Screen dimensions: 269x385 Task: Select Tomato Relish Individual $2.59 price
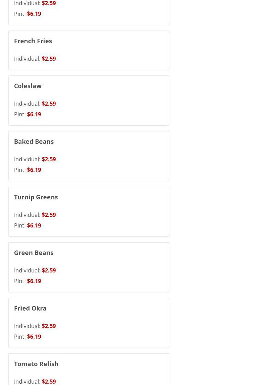[49, 381]
